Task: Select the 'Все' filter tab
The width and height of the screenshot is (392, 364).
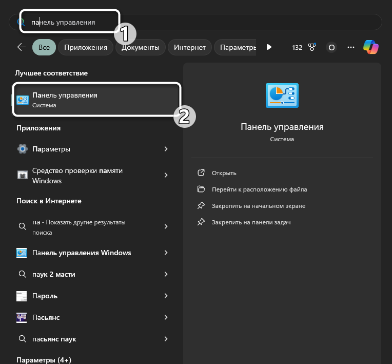Action: pos(44,47)
